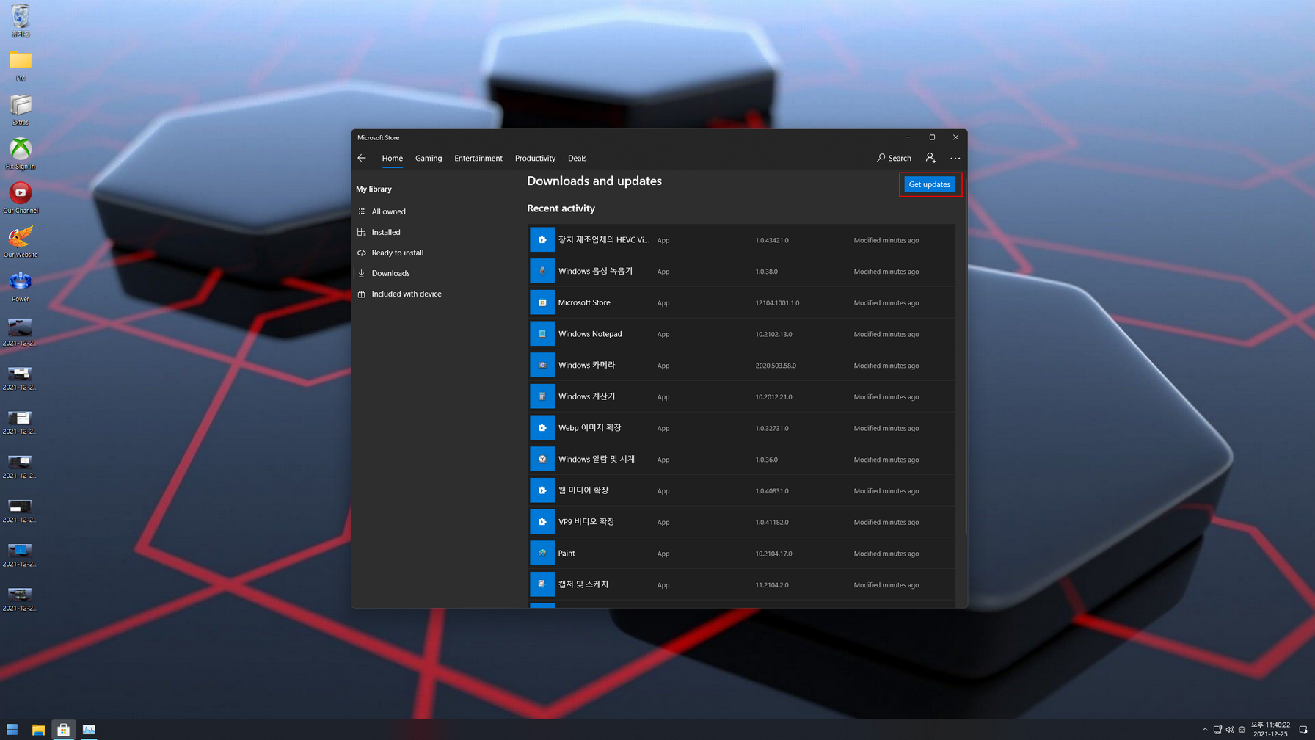Click the Windows 계산기 app icon
1315x740 pixels.
click(542, 396)
